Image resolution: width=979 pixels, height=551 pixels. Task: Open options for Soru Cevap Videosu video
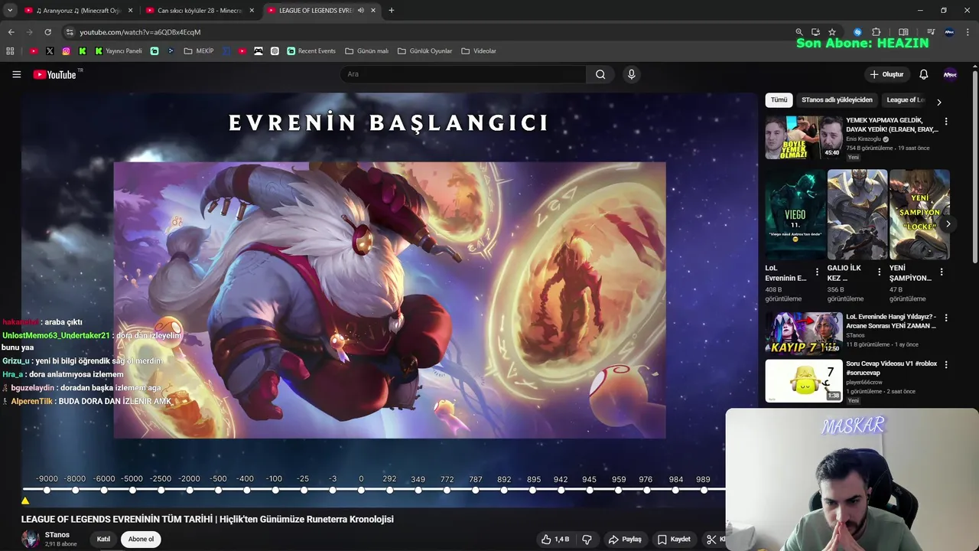pos(946,364)
